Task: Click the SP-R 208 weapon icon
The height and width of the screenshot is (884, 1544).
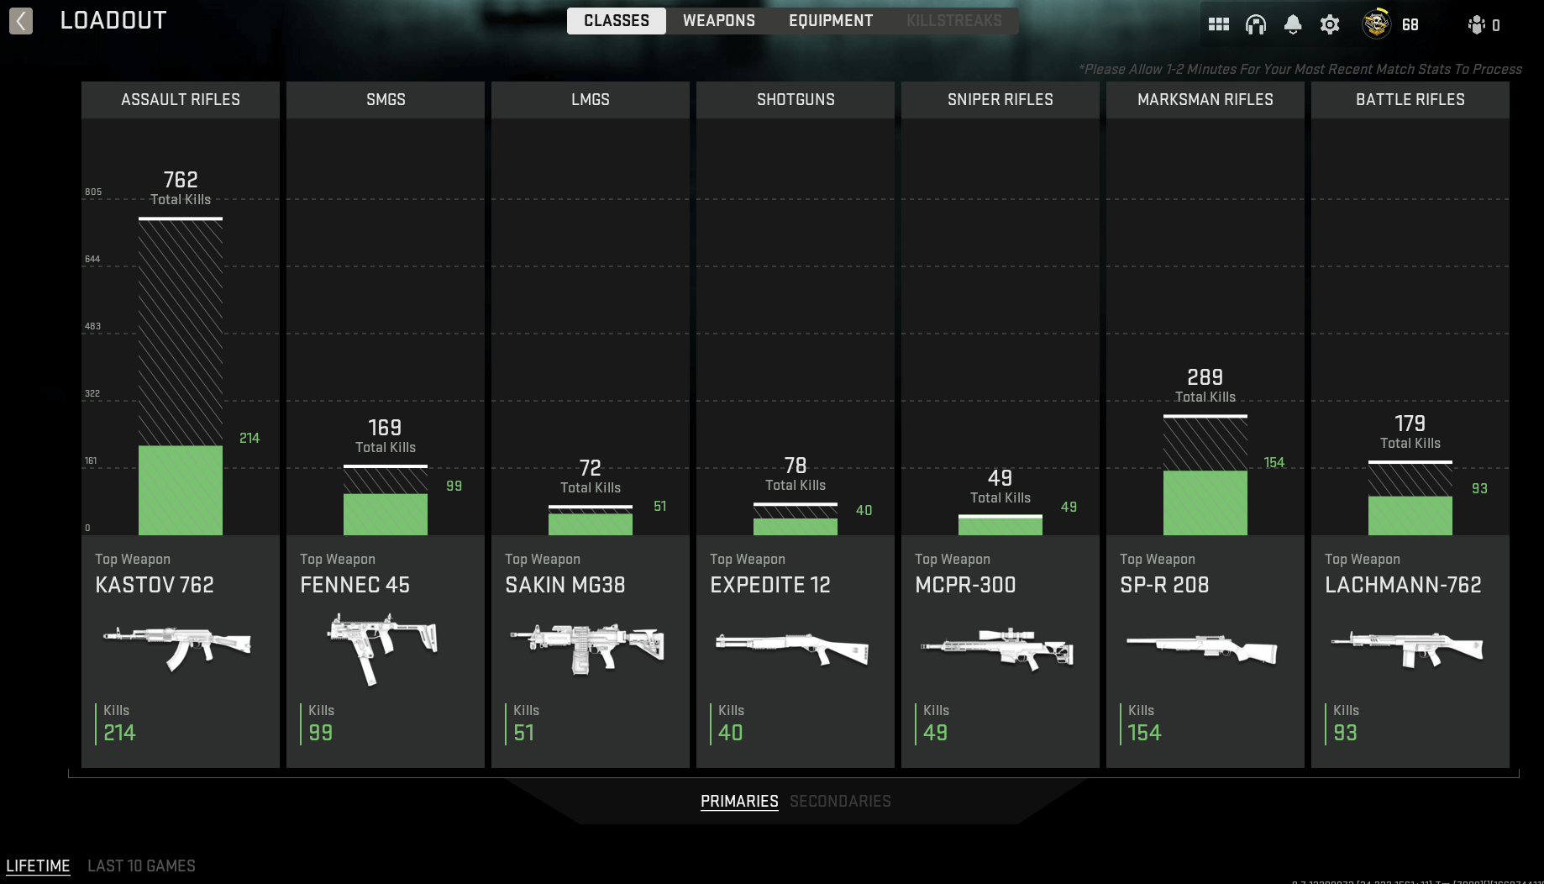Action: click(x=1203, y=649)
